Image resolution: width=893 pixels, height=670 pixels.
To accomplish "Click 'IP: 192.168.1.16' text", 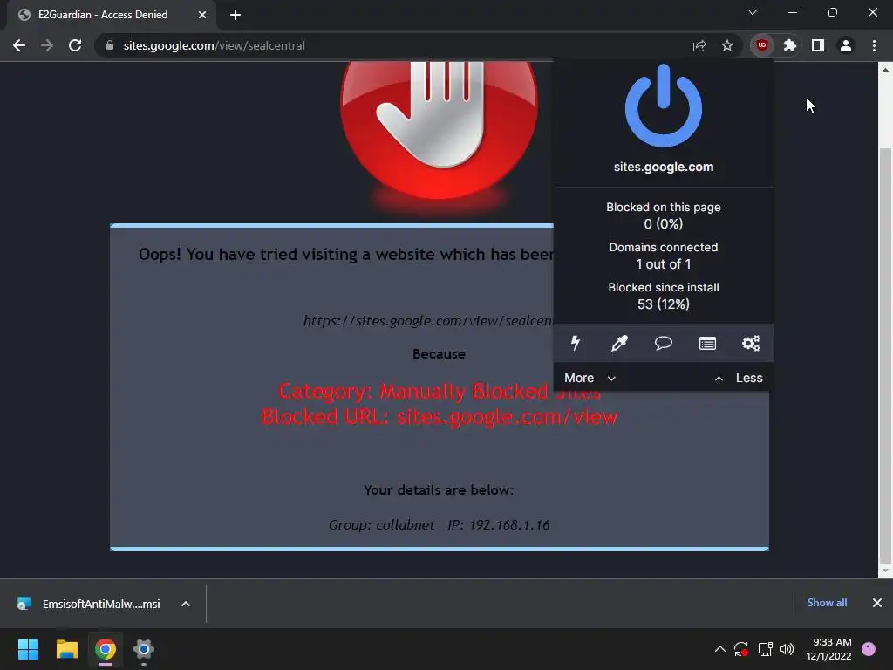I will 498,524.
